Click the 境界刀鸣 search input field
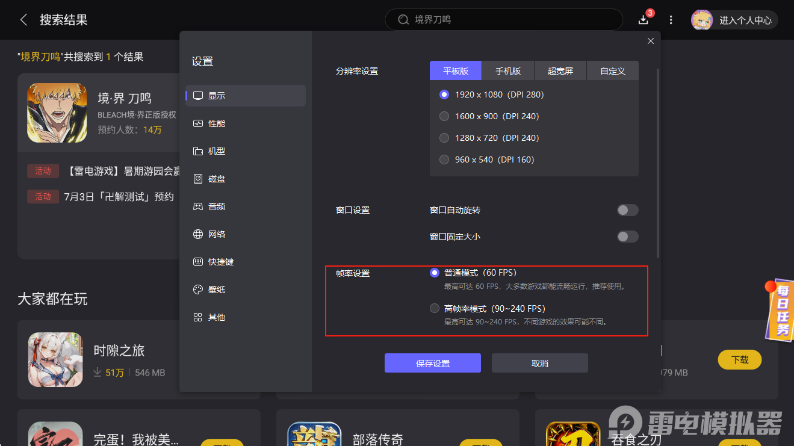Image resolution: width=794 pixels, height=446 pixels. point(504,20)
